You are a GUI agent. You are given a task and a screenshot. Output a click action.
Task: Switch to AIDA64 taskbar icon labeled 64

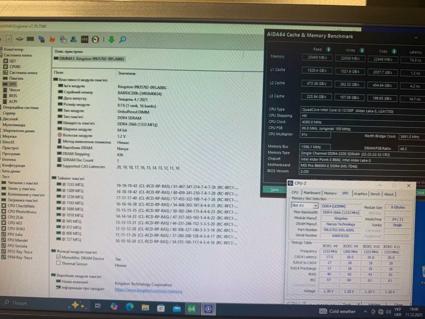192,309
